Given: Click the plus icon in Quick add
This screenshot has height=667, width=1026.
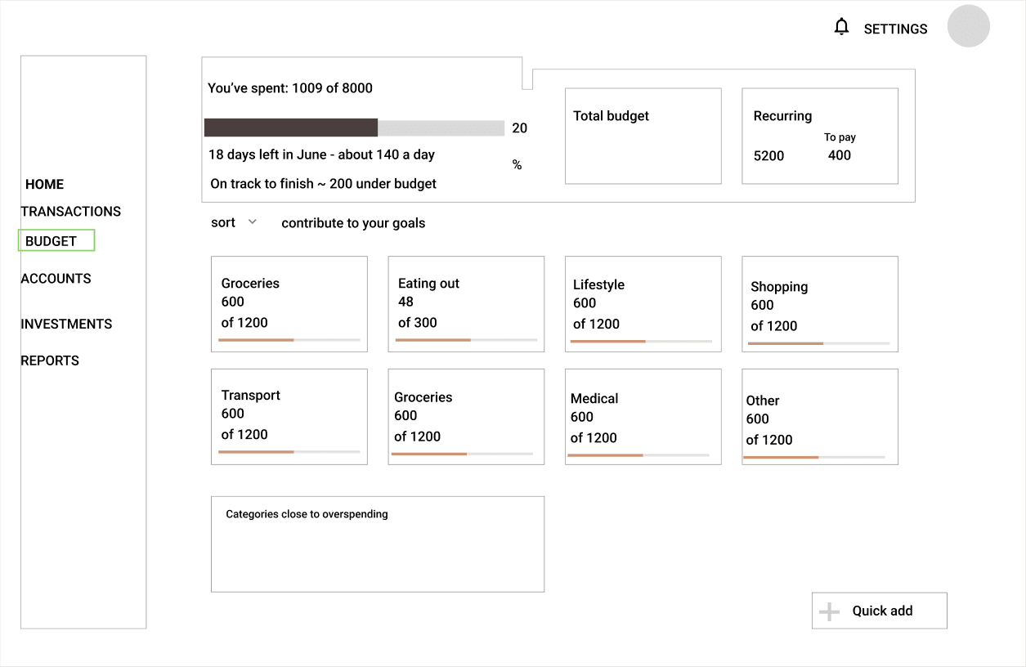Looking at the screenshot, I should (x=829, y=611).
